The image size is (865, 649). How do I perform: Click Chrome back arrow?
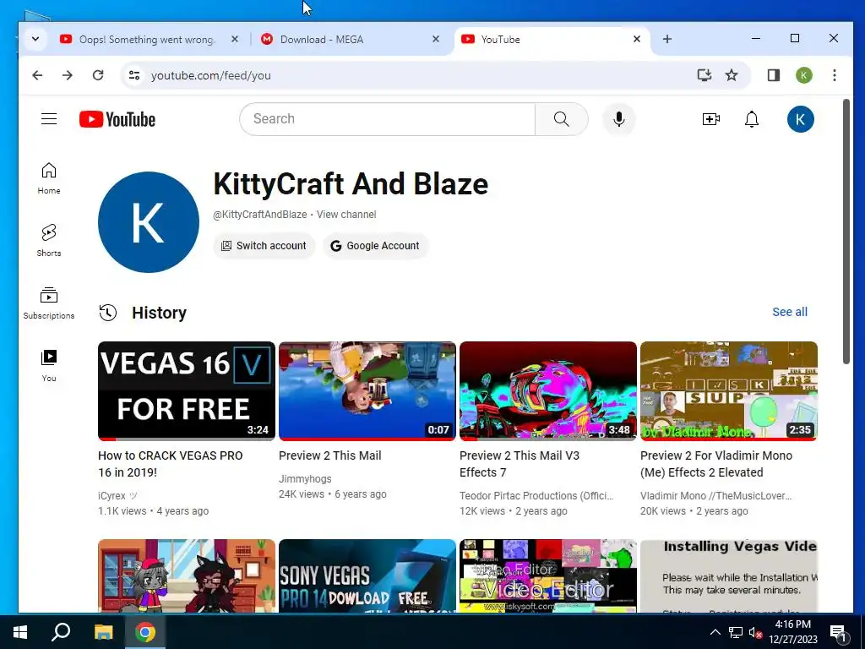(x=37, y=75)
